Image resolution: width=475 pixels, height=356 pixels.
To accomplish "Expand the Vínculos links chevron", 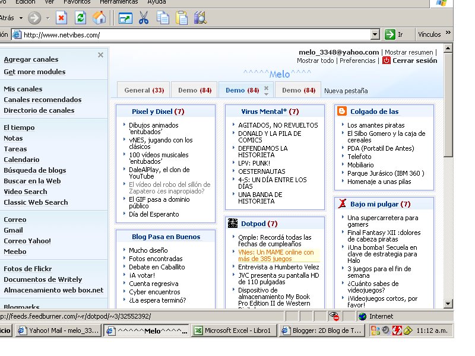I will tap(448, 33).
